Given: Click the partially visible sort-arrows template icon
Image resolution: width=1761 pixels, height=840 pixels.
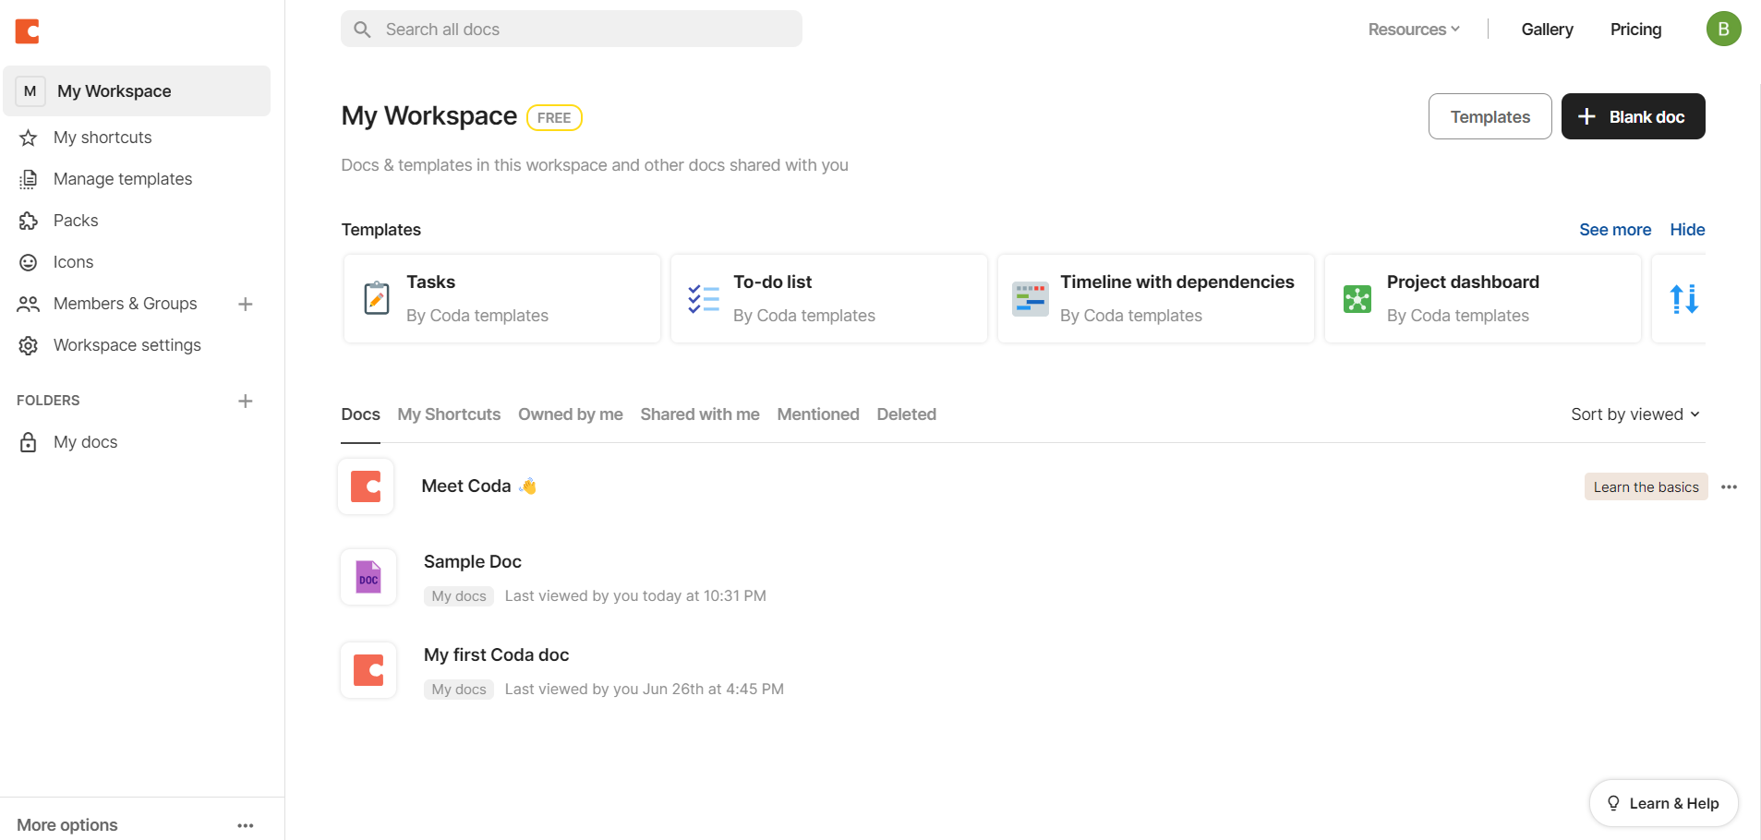Looking at the screenshot, I should [x=1684, y=299].
